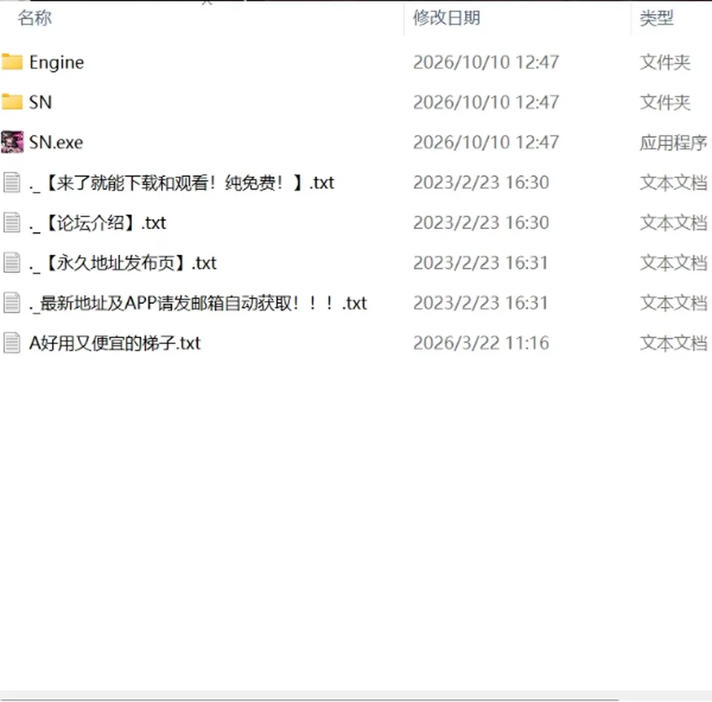Viewport: 712px width, 702px height.
Task: Sort by the 名称 column header
Action: point(35,18)
